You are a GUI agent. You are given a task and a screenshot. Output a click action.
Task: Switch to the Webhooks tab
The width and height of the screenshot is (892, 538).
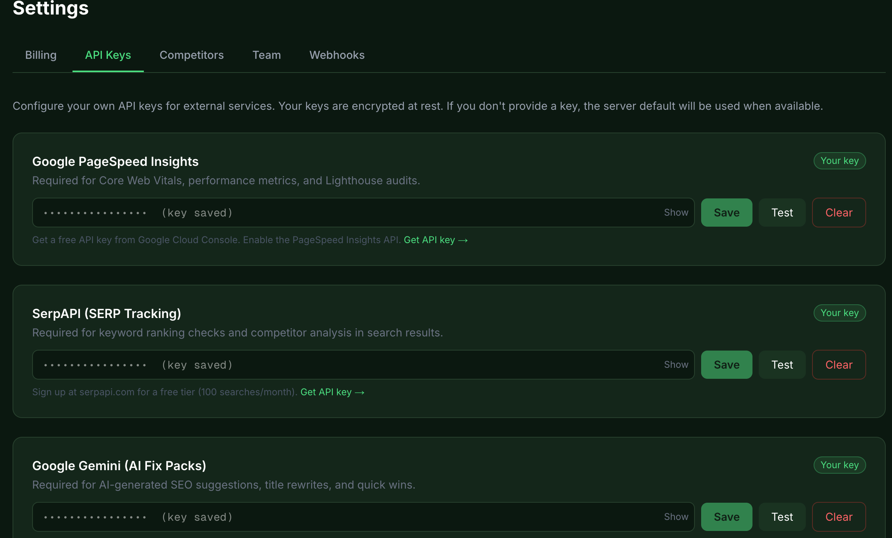click(337, 55)
